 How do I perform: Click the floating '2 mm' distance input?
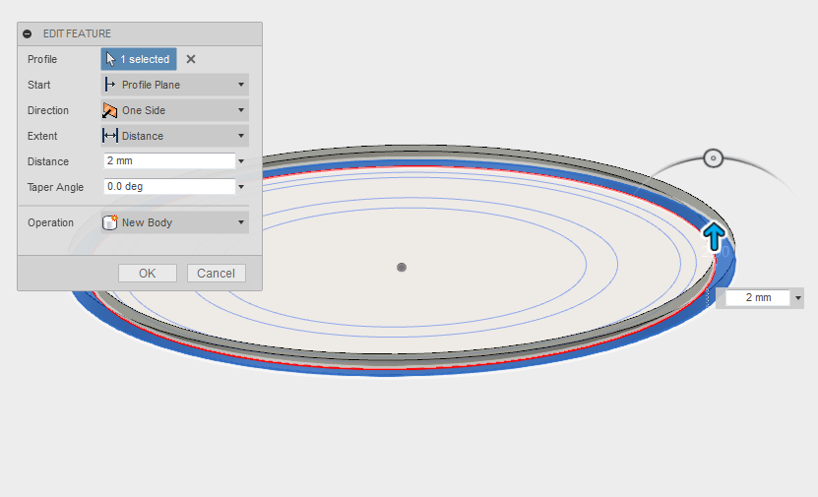[758, 297]
